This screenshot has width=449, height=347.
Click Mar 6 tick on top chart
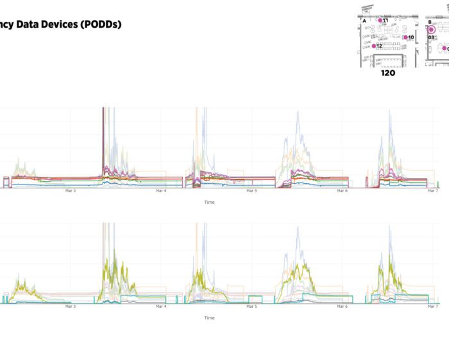[343, 191]
